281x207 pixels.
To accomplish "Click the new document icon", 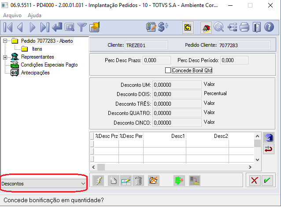I will (114, 181).
